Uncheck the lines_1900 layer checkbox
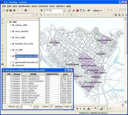 13,37
